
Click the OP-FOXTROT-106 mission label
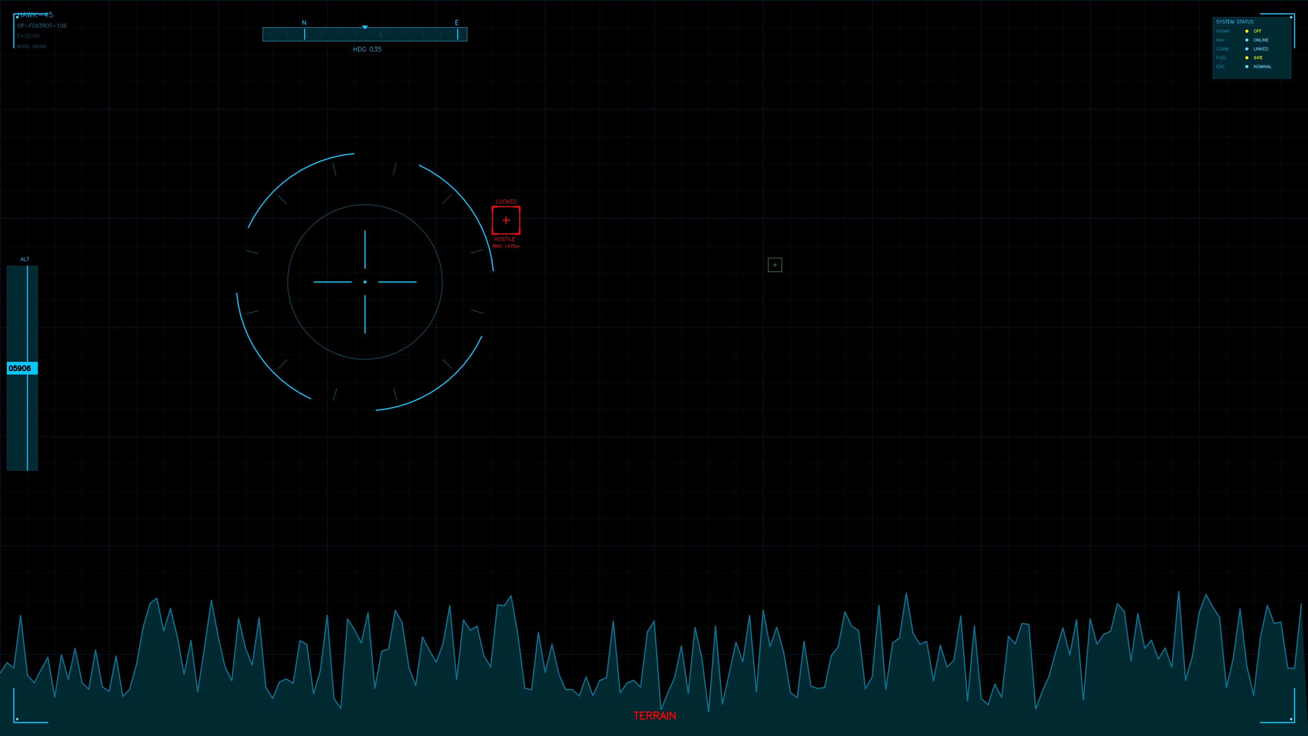click(42, 26)
